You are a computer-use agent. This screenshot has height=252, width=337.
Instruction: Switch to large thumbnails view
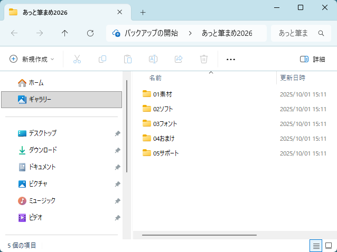(x=329, y=245)
